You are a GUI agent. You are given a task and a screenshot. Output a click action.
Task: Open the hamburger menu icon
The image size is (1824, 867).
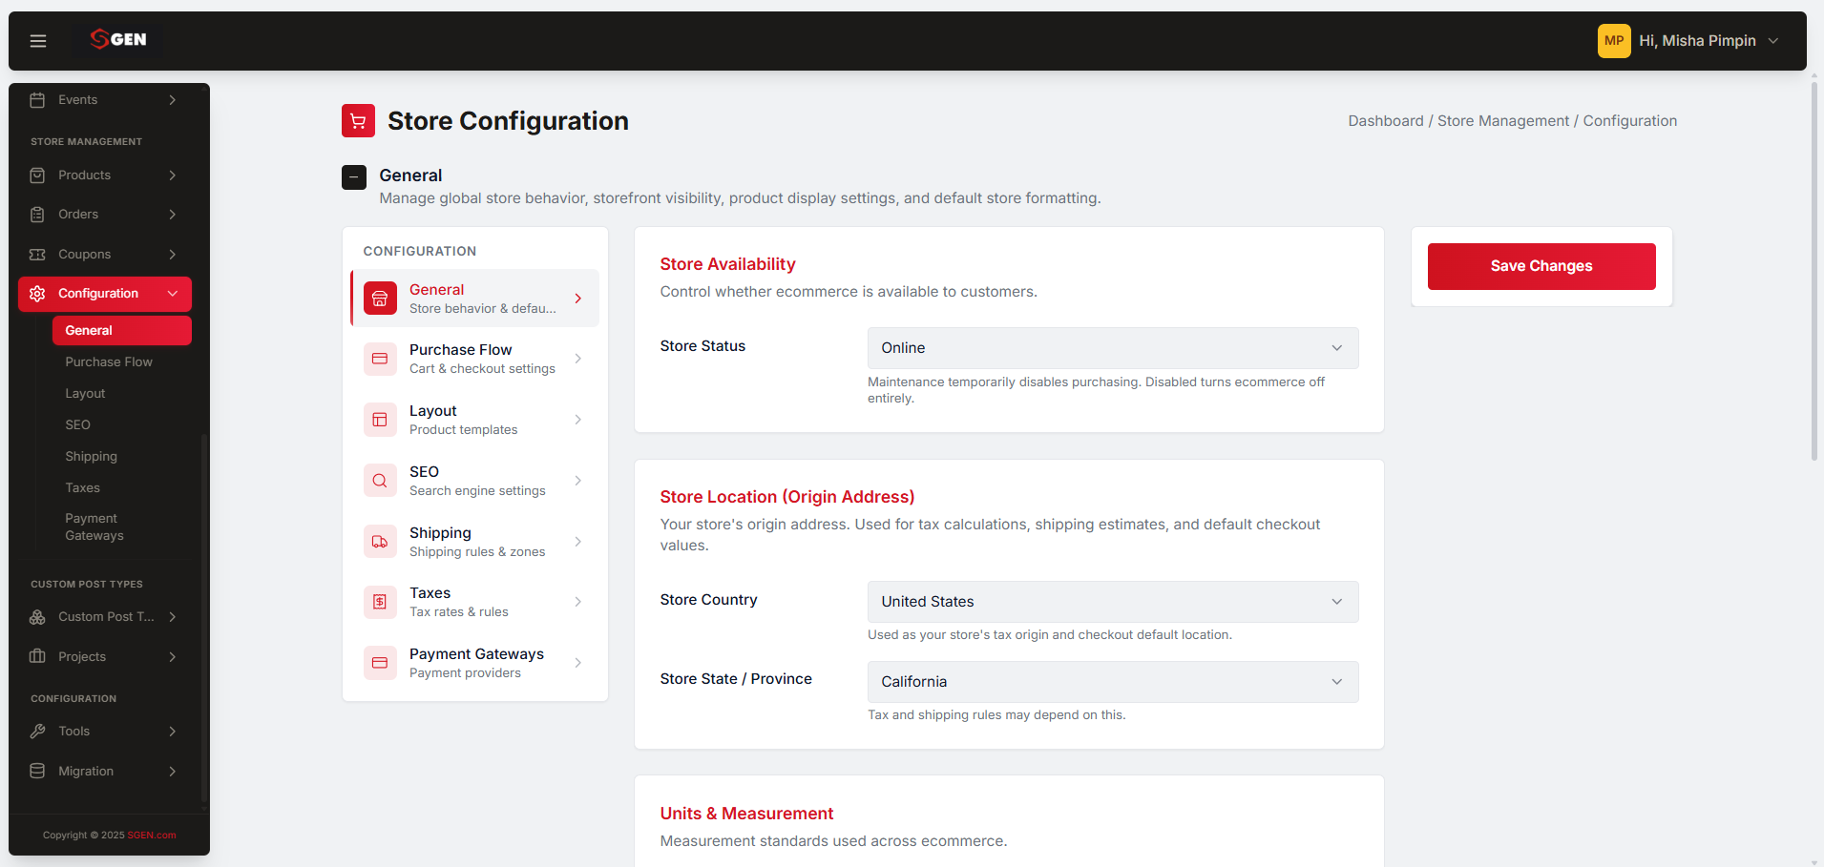pyautogui.click(x=38, y=41)
